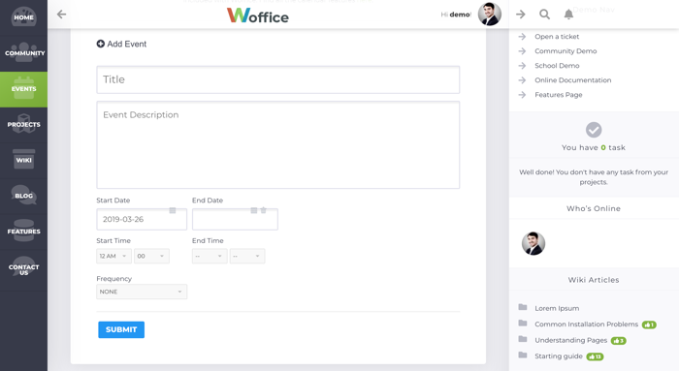Open the search magnifier icon
Image resolution: width=679 pixels, height=371 pixels.
544,15
